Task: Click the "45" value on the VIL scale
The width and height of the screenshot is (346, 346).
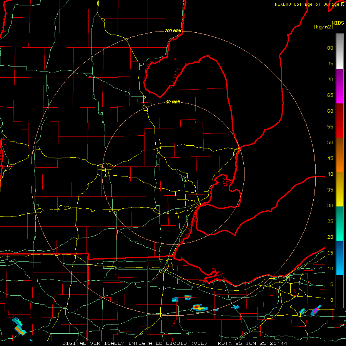Action: [330, 158]
